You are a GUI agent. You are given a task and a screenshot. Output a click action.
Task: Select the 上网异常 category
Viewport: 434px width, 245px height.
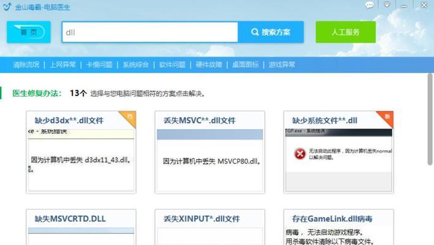pos(62,65)
